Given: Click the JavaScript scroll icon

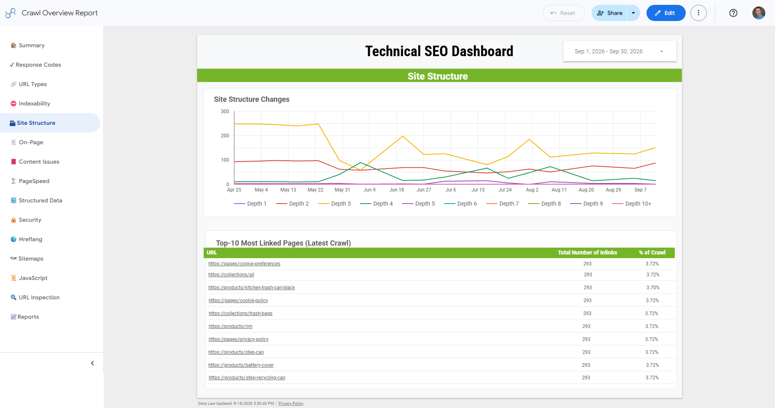Looking at the screenshot, I should click(x=13, y=278).
